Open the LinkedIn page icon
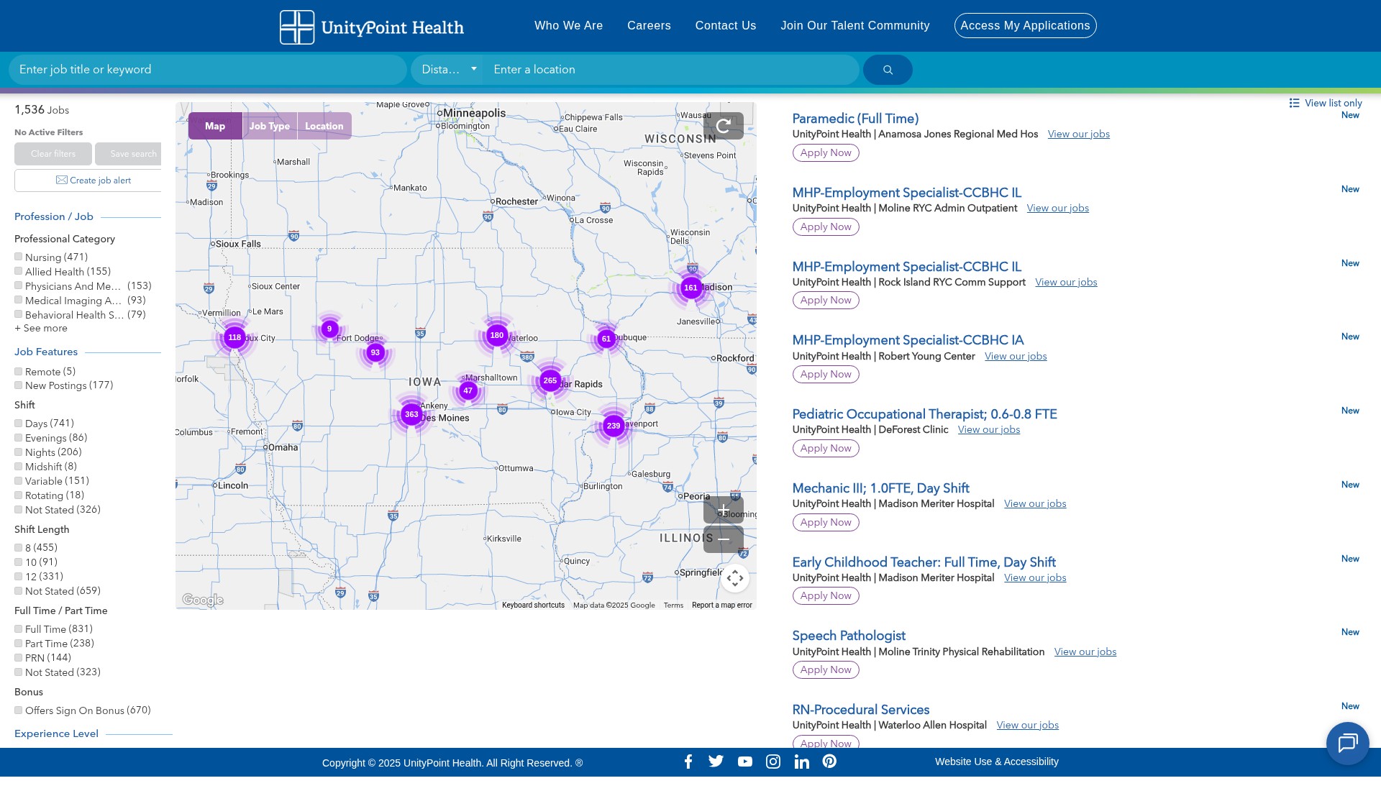Image resolution: width=1381 pixels, height=791 pixels. [801, 762]
